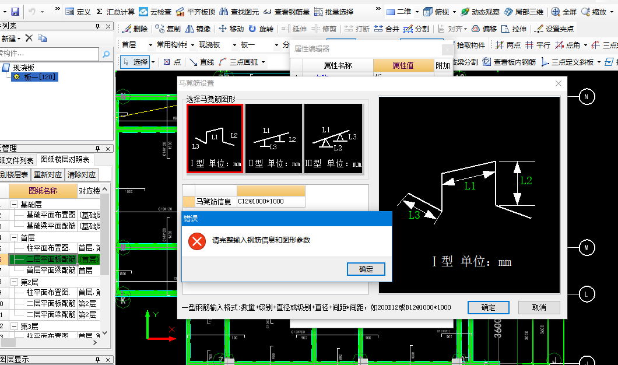Open the 定义 tool
This screenshot has width=618, height=365.
click(79, 12)
